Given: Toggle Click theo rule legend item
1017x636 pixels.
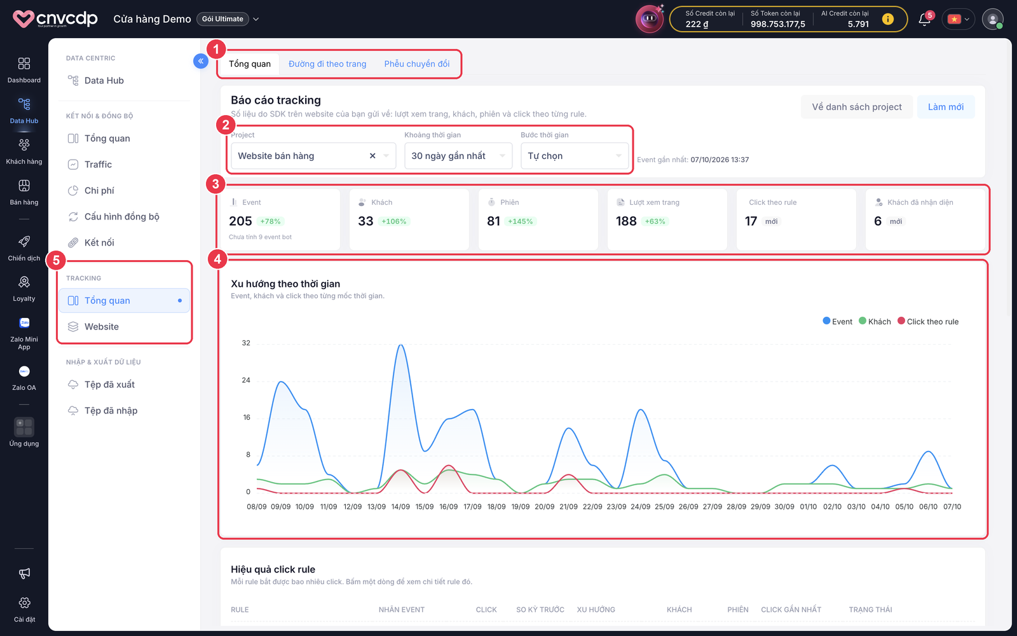Looking at the screenshot, I should [928, 321].
